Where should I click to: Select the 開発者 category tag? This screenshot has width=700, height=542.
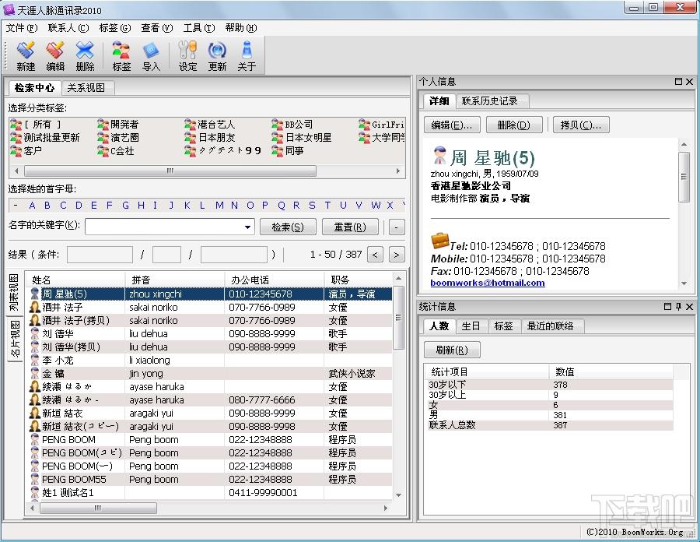point(119,125)
